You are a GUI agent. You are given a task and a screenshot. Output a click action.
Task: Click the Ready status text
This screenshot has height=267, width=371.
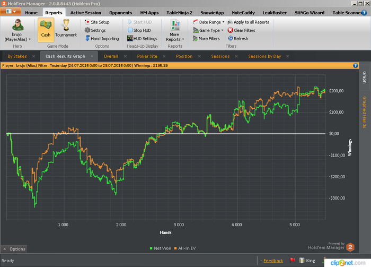(8, 261)
